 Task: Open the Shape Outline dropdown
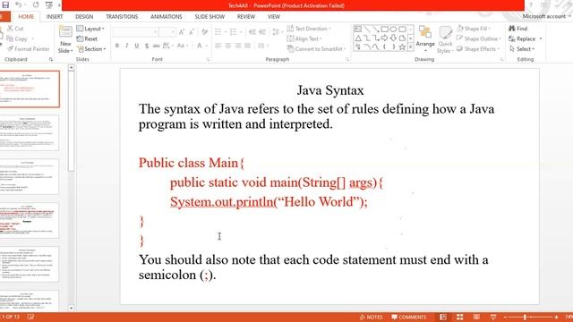[478, 38]
